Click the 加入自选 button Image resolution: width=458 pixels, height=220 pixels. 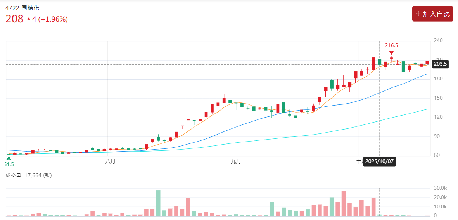[432, 14]
